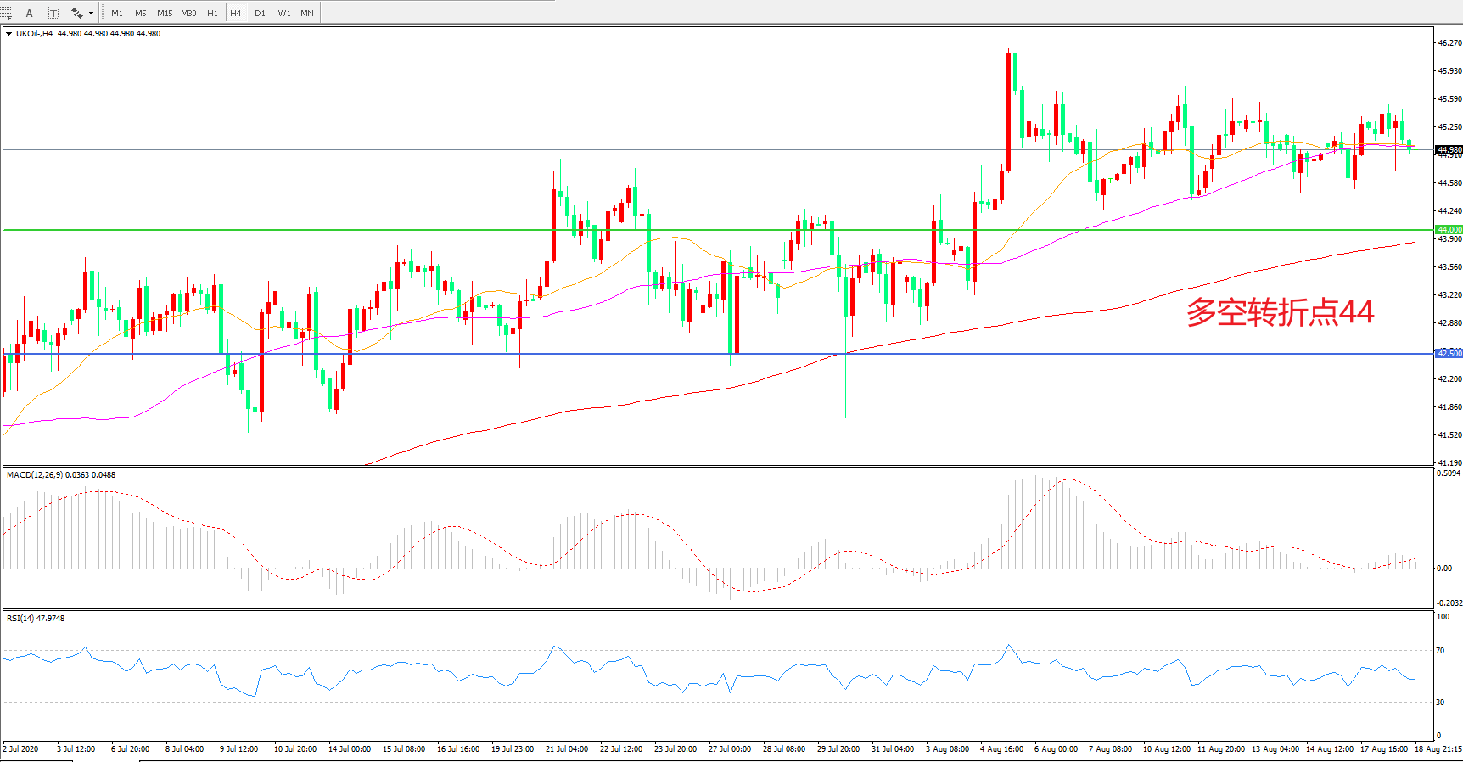Toggle the active H4 timeframe button
Screen dimensions: 1463x762
coord(236,13)
